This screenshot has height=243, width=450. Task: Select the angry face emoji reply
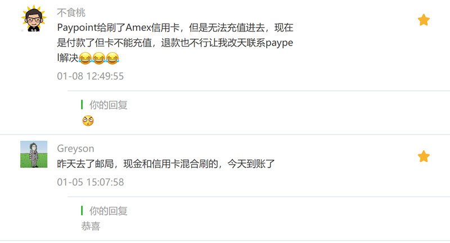88,121
